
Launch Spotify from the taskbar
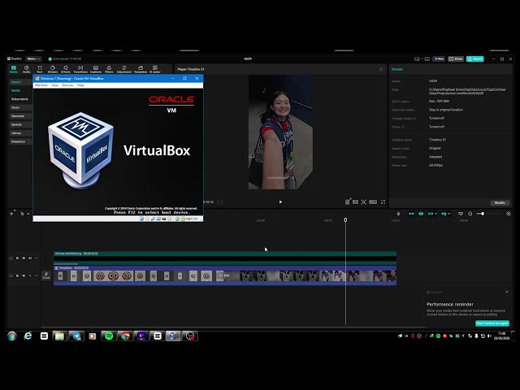coord(109,336)
